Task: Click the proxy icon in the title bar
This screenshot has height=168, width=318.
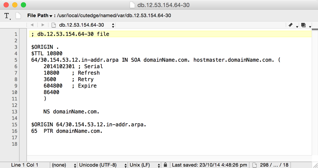Action: pos(132,5)
